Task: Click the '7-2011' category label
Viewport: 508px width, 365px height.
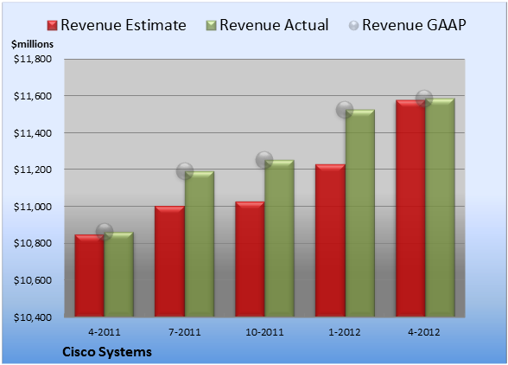Action: click(x=185, y=332)
